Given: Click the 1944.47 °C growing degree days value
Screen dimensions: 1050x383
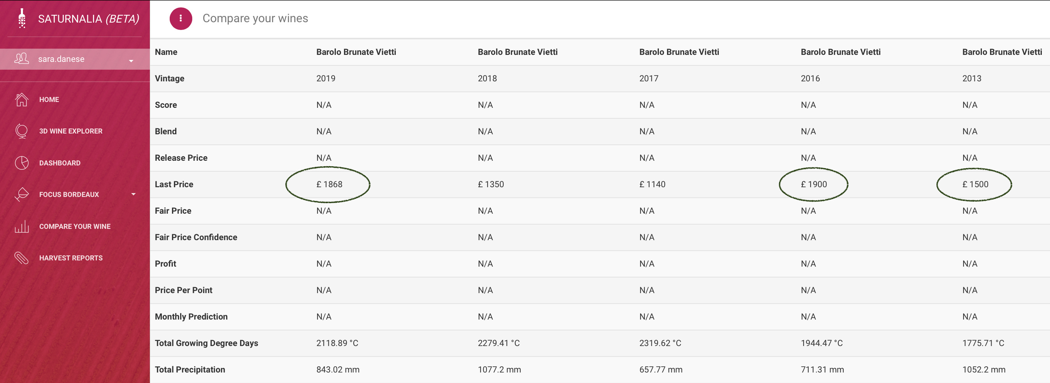Looking at the screenshot, I should click(821, 343).
